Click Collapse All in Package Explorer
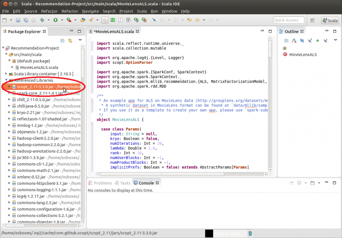The width and height of the screenshot is (342, 238). point(62,40)
